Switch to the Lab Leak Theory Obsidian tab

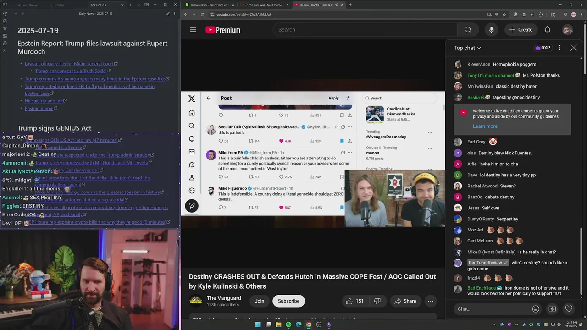28,5
